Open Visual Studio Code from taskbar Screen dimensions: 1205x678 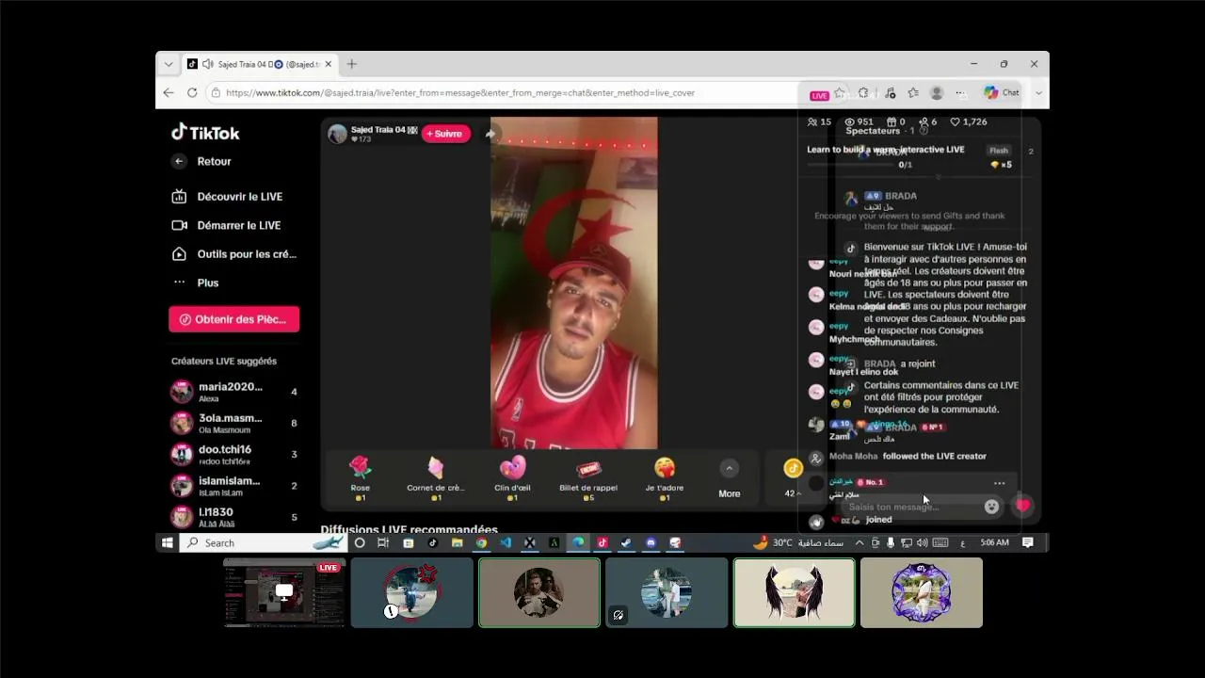click(506, 542)
